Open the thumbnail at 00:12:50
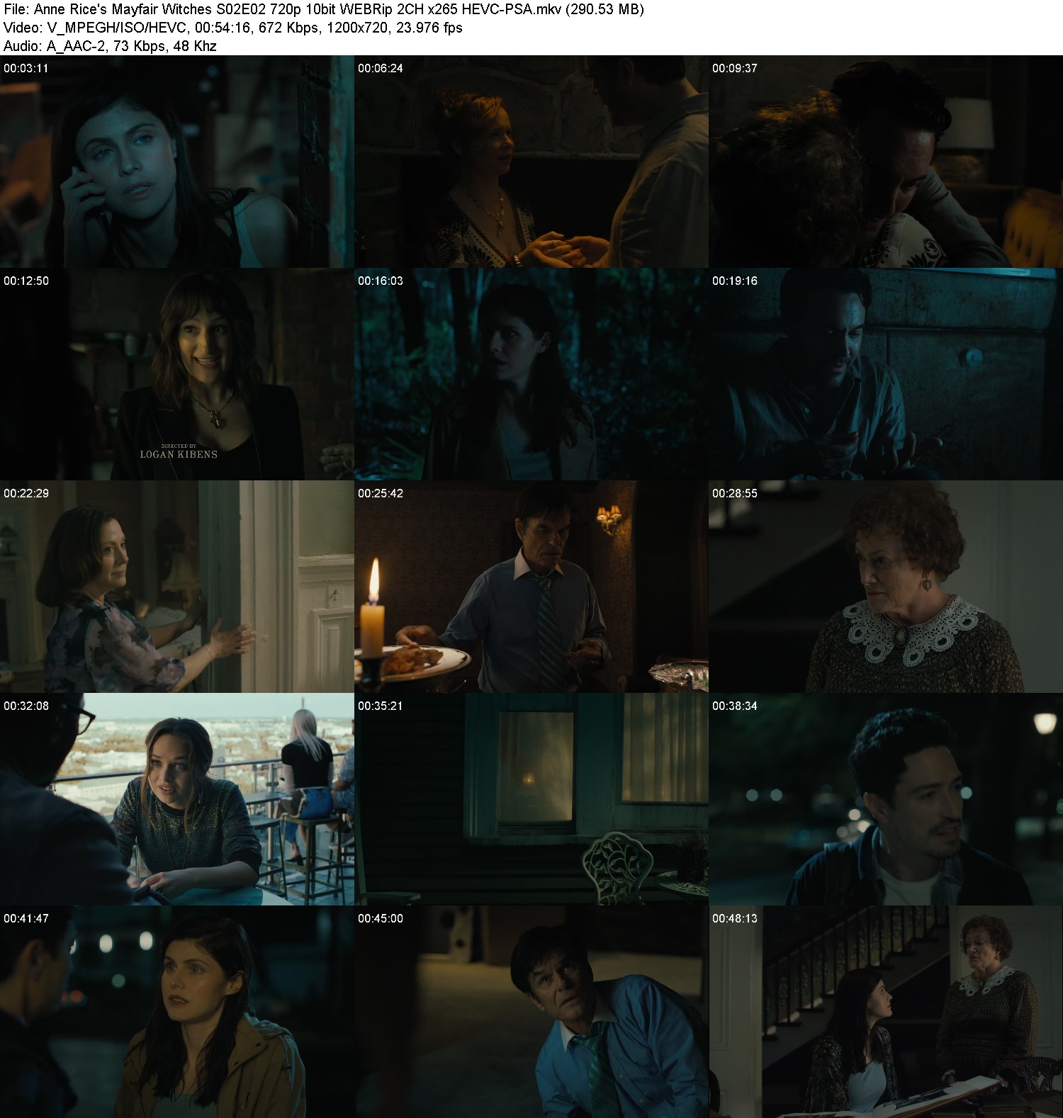 point(177,374)
